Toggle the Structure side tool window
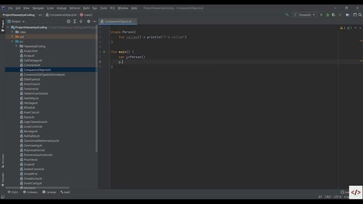This screenshot has width=363, height=204. coord(3,160)
